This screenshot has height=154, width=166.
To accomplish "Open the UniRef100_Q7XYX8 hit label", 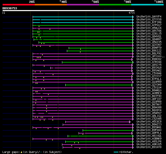I will click(149, 19).
